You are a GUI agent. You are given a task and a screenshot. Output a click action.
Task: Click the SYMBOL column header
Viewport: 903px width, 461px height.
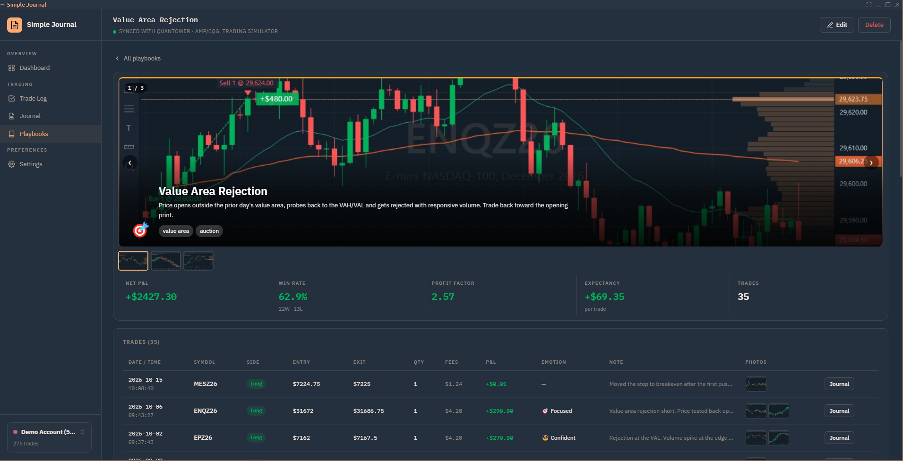(204, 362)
